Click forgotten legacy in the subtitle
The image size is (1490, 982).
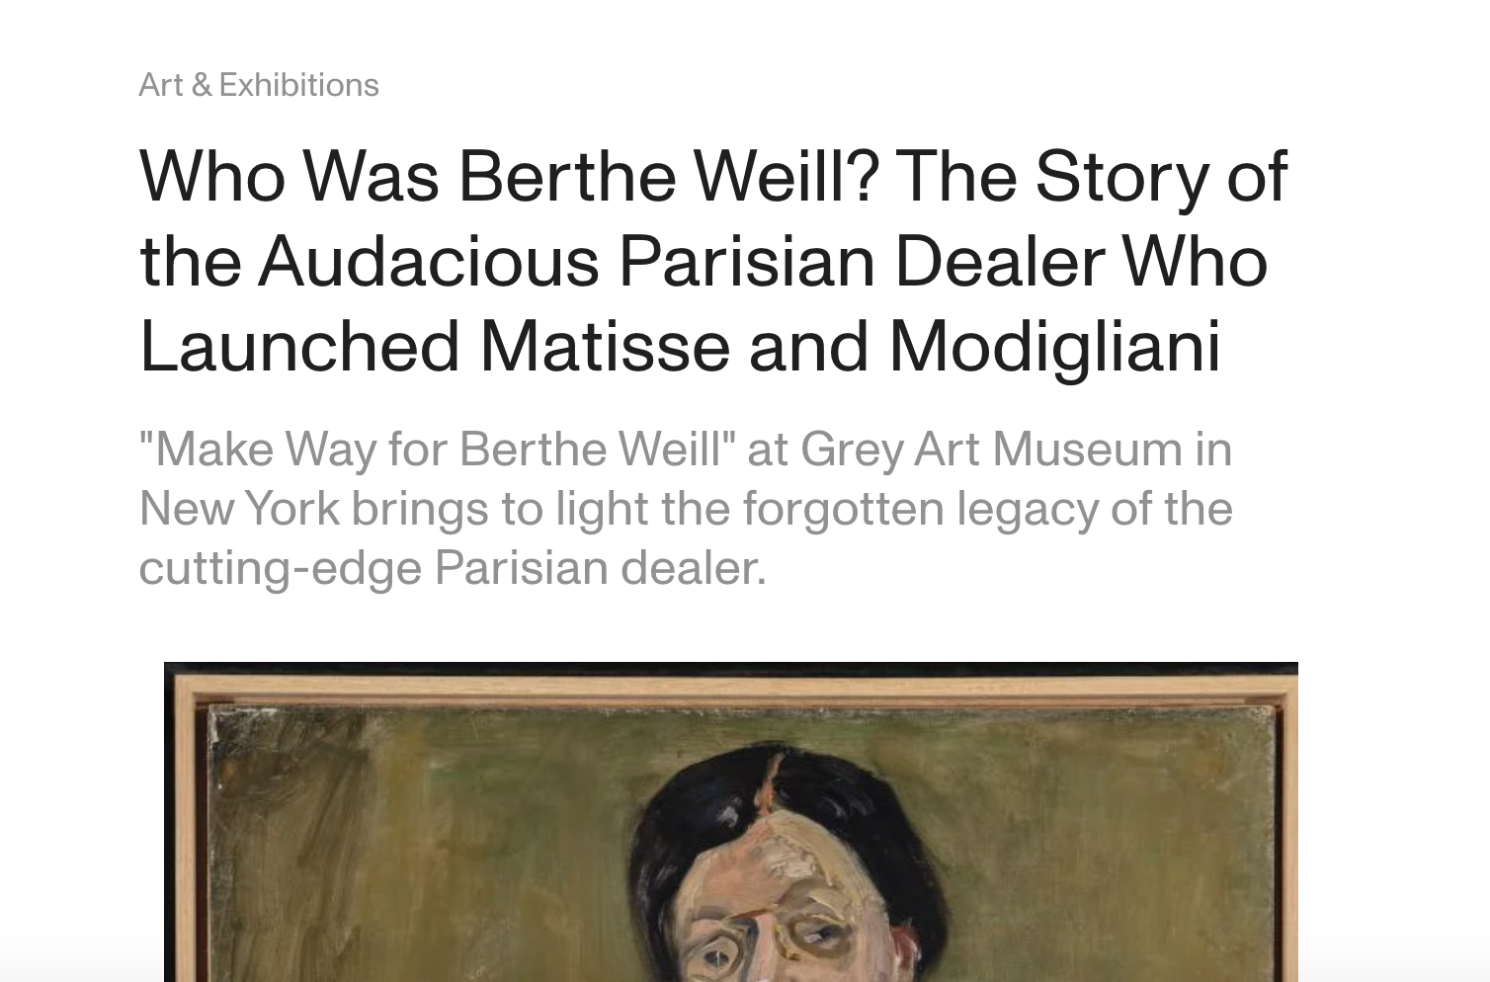pos(919,510)
